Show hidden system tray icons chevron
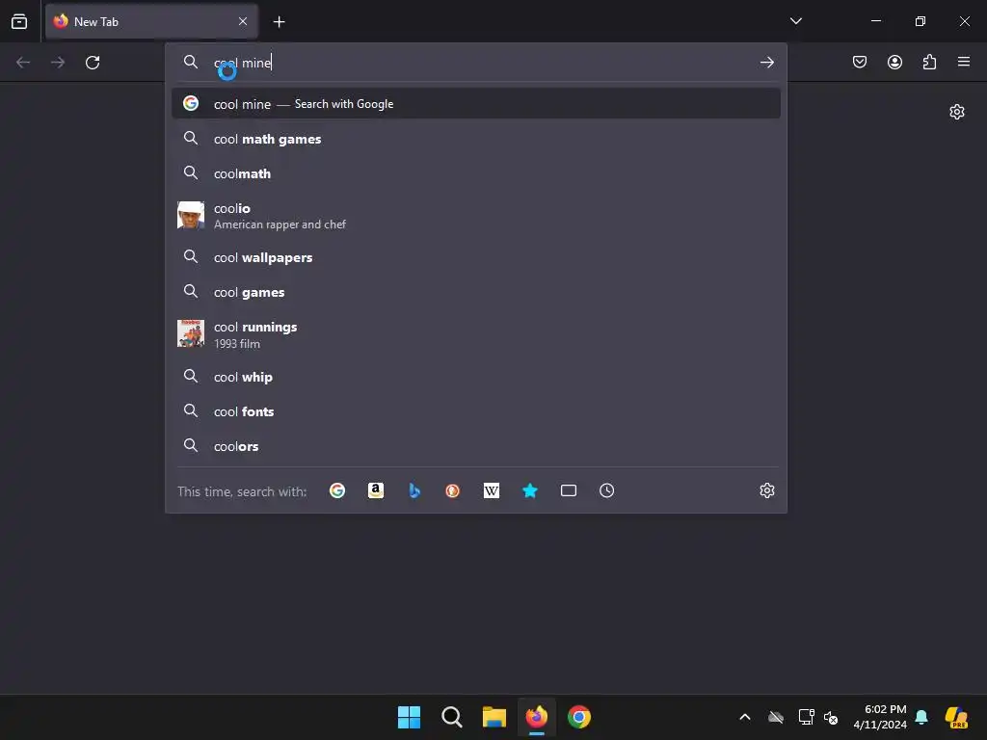 [745, 717]
